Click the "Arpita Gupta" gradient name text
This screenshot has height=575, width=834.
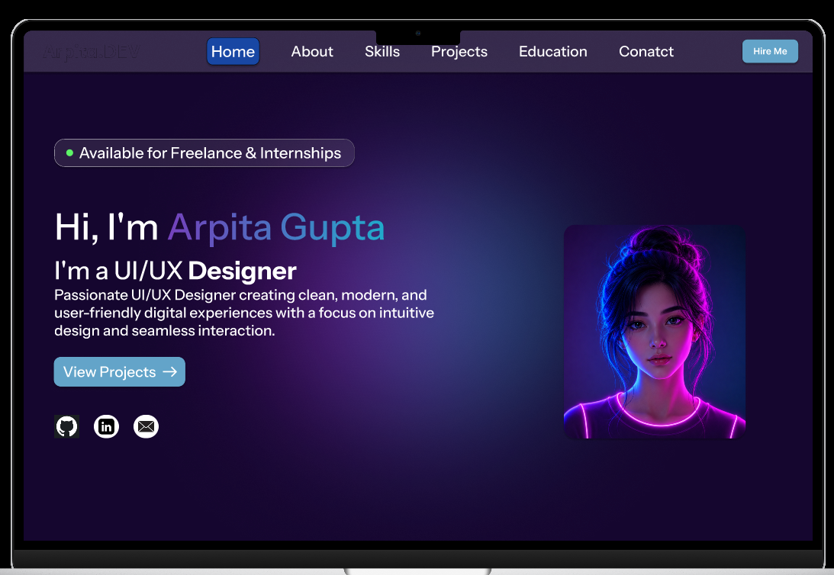(x=275, y=227)
